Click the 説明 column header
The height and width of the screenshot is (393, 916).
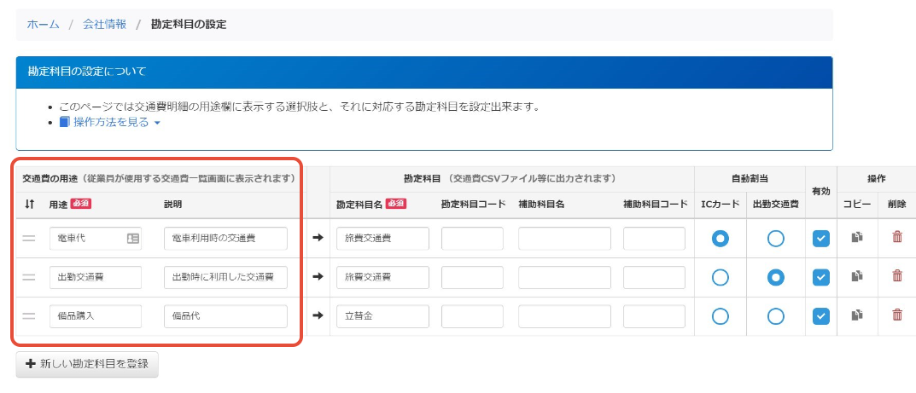click(173, 204)
